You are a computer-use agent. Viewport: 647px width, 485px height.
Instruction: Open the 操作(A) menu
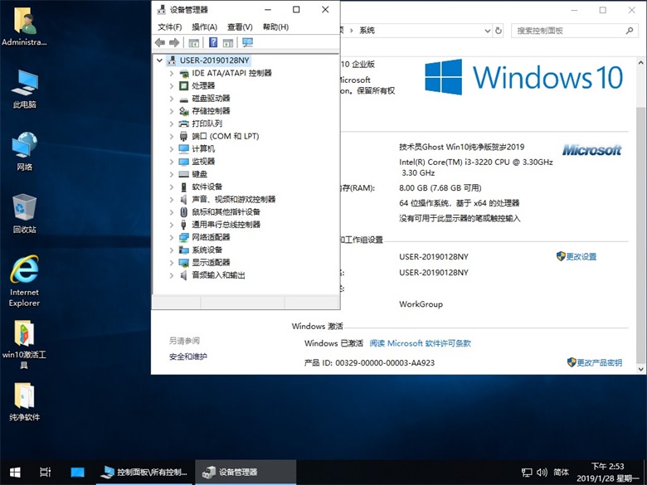[204, 27]
